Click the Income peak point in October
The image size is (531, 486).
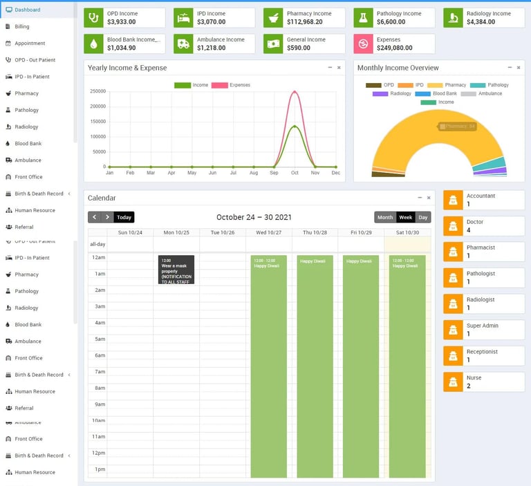coord(295,127)
